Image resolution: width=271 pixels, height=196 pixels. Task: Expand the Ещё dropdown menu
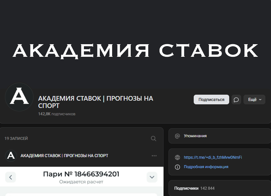click(254, 100)
